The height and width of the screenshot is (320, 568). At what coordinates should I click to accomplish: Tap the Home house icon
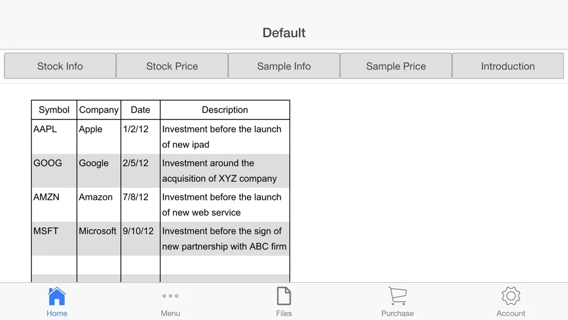[57, 296]
